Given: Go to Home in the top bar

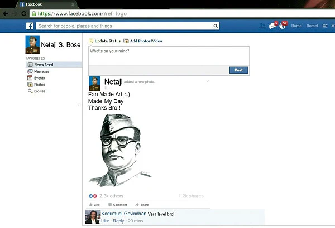Looking at the screenshot, I should pyautogui.click(x=296, y=26).
